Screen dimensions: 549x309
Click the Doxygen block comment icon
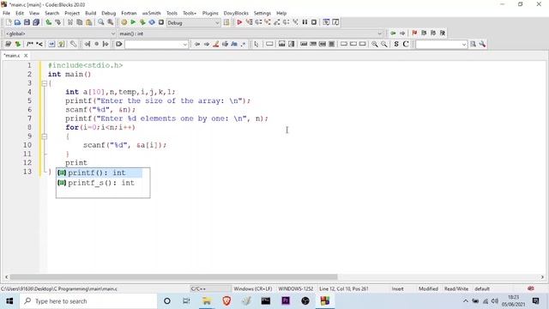(x=30, y=44)
